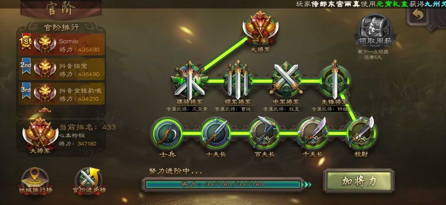Select first-place player Samie entry
This screenshot has height=205, width=446.
click(62, 45)
